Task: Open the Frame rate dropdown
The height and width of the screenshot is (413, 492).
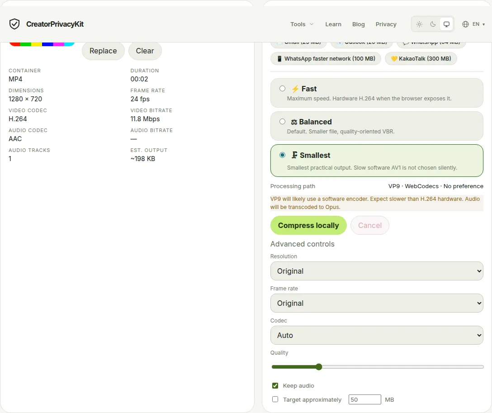Action: tap(377, 303)
